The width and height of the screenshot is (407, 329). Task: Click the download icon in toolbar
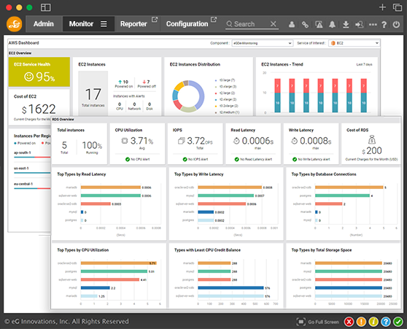(346, 24)
